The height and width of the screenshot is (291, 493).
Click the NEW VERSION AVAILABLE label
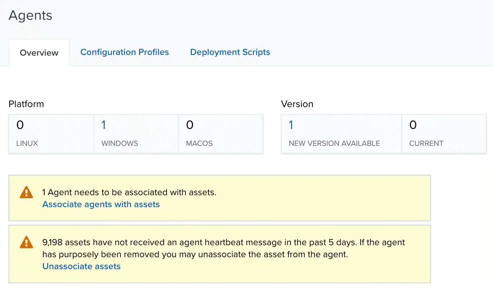[334, 143]
